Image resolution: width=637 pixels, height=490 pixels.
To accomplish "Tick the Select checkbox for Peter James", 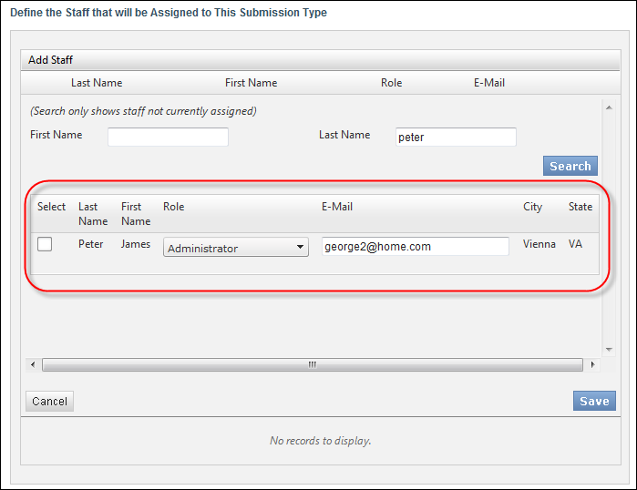I will click(x=45, y=244).
